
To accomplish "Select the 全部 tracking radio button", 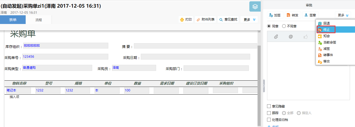I will [284, 113].
